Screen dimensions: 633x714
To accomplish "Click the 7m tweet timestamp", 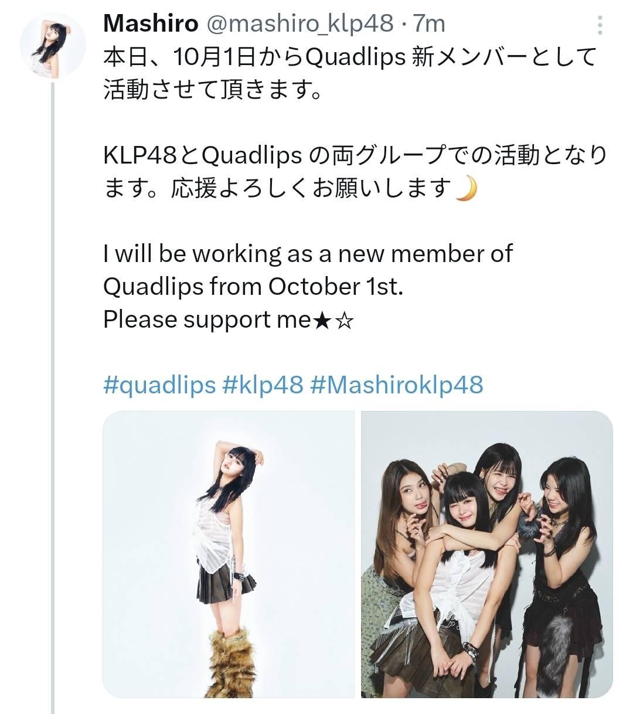I will [429, 23].
